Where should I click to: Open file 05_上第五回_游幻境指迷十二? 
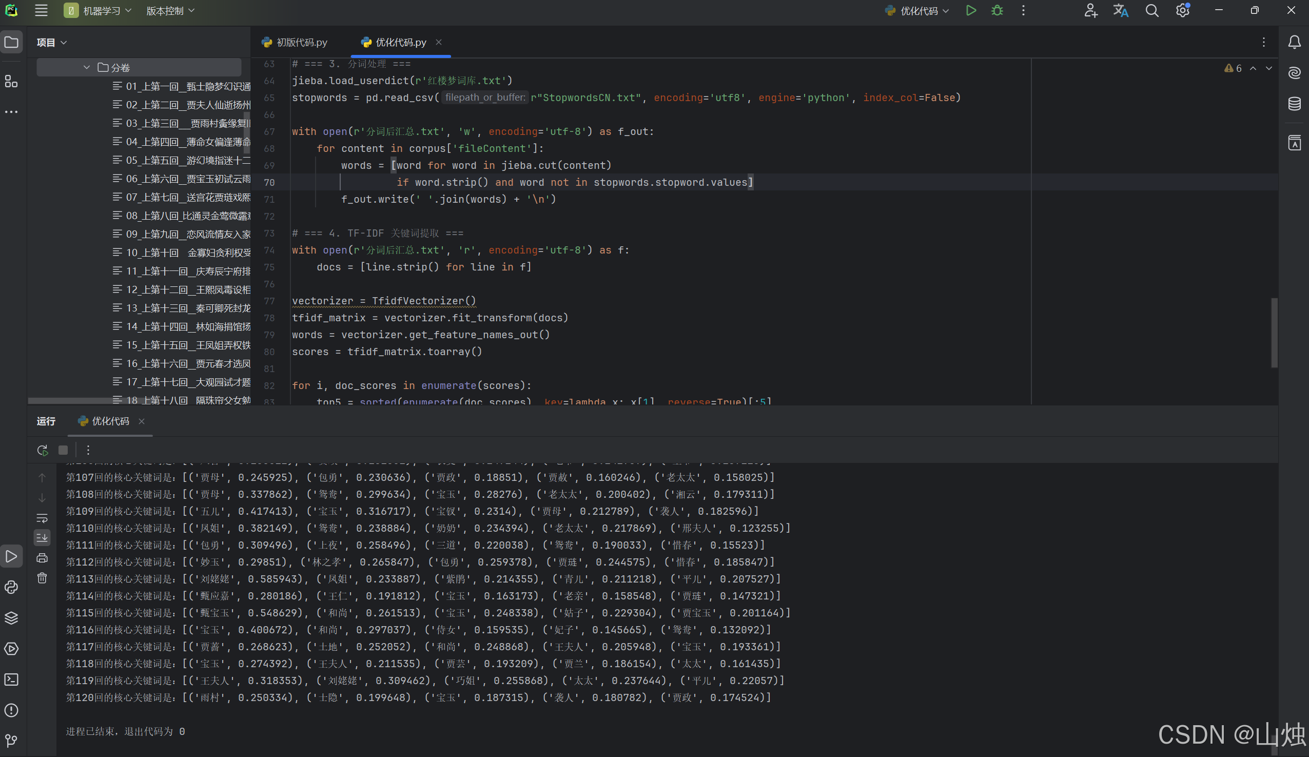pyautogui.click(x=182, y=160)
